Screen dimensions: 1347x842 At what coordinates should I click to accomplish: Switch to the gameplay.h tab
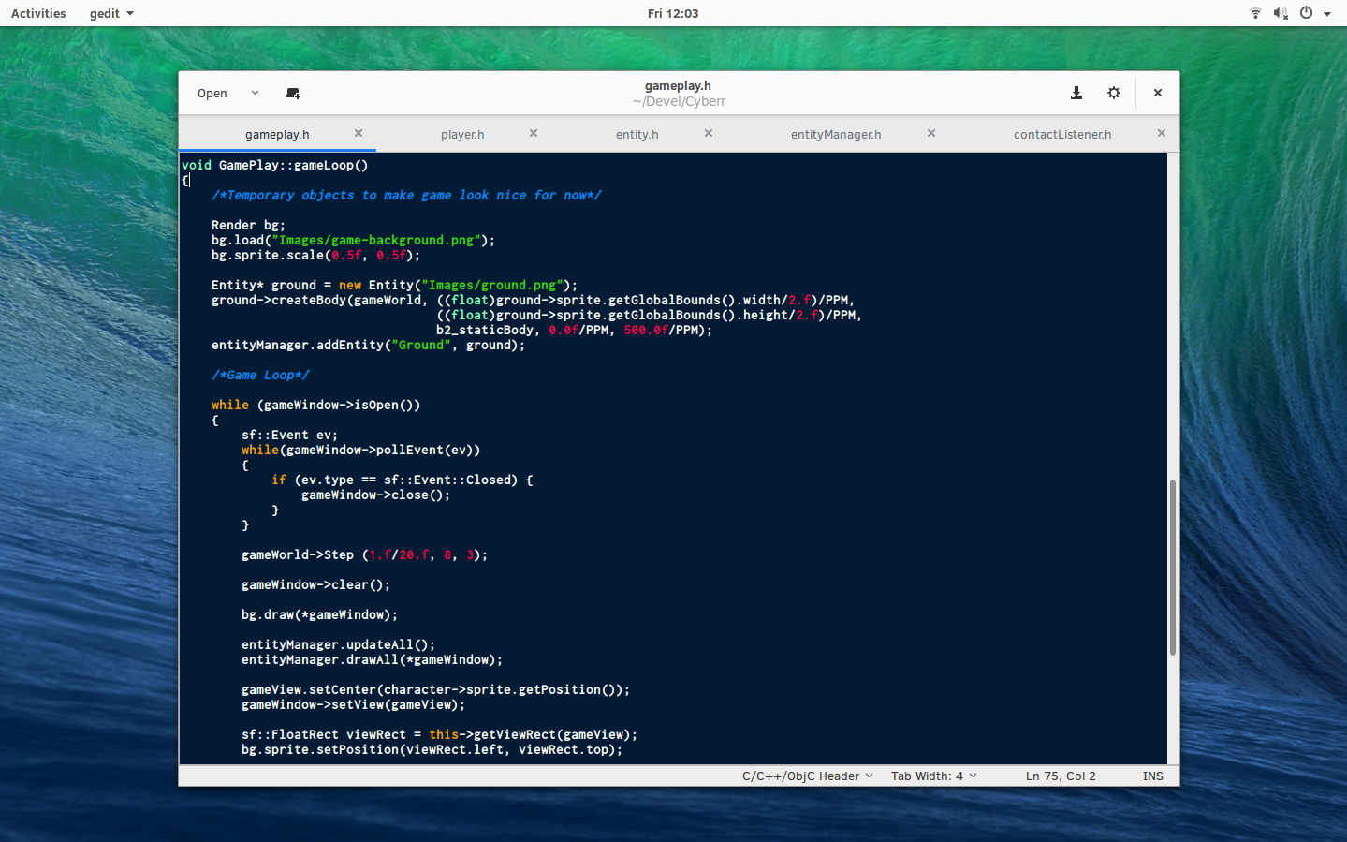pyautogui.click(x=277, y=135)
